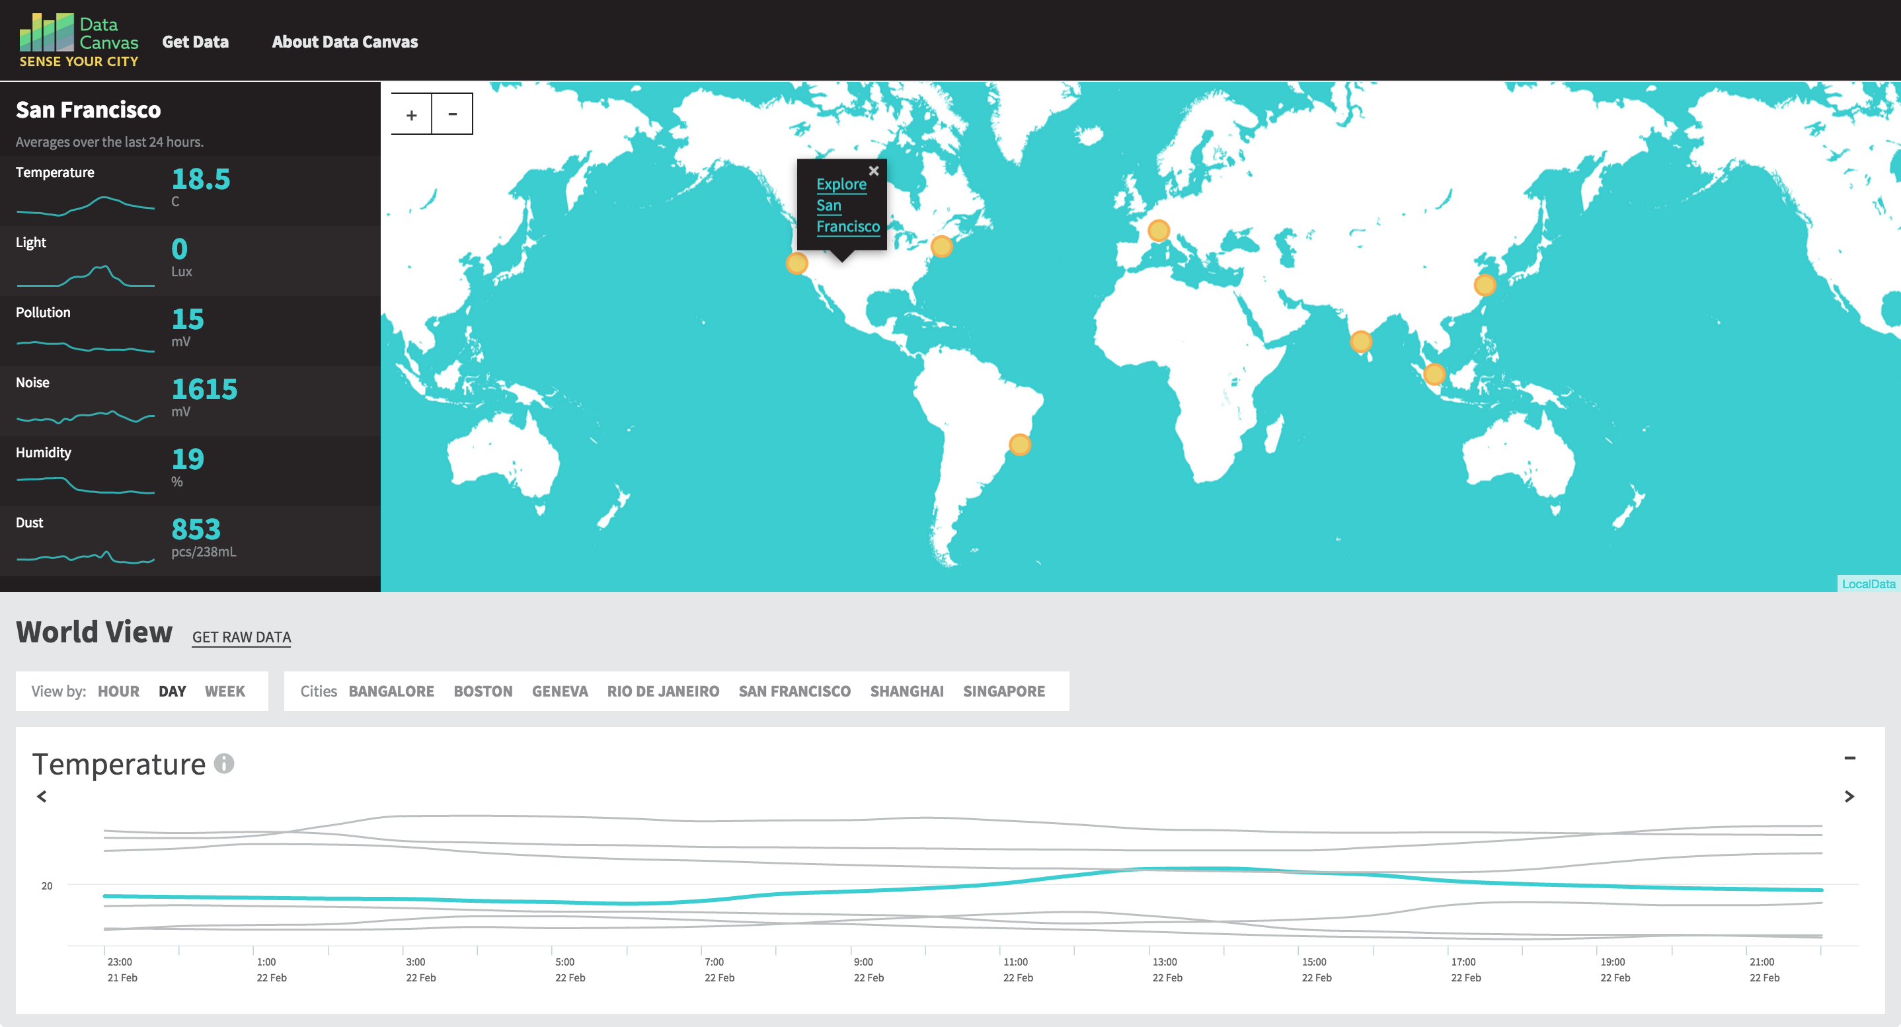Go to previous time range arrow
Image resolution: width=1901 pixels, height=1027 pixels.
[42, 796]
